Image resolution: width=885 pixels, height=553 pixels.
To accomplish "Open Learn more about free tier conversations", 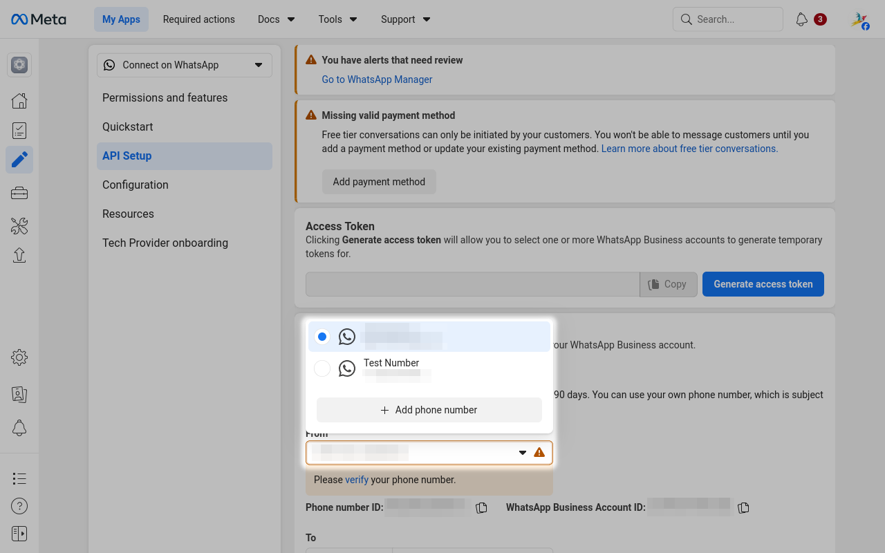I will click(x=689, y=149).
